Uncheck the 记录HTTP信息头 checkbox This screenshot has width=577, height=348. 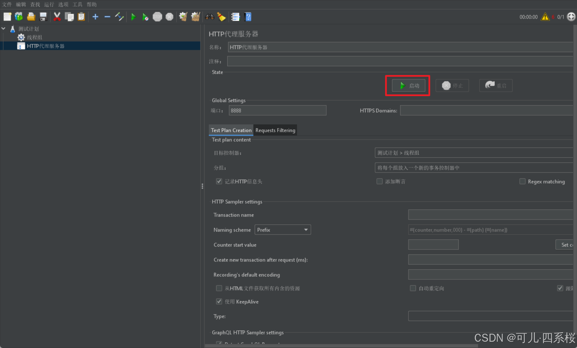pyautogui.click(x=219, y=181)
